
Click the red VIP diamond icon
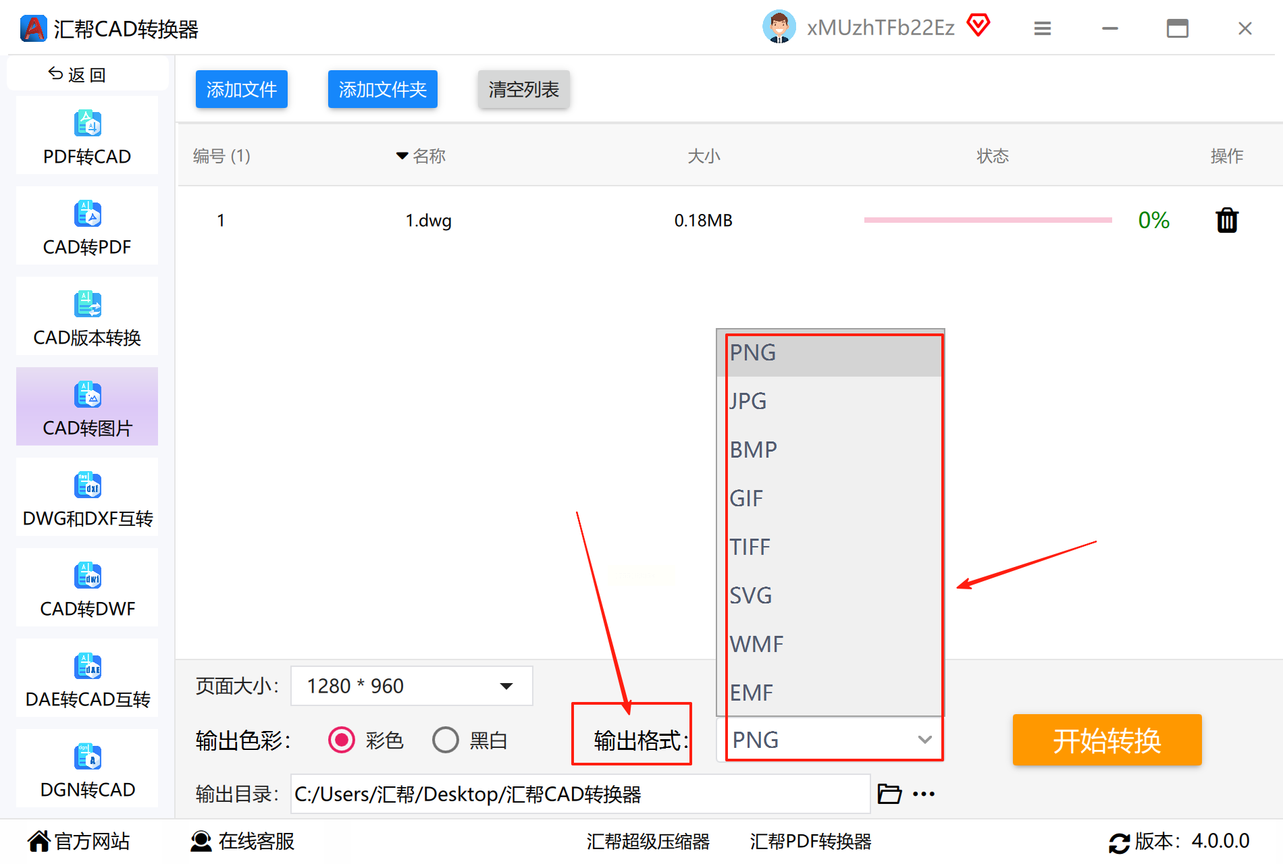pos(978,26)
